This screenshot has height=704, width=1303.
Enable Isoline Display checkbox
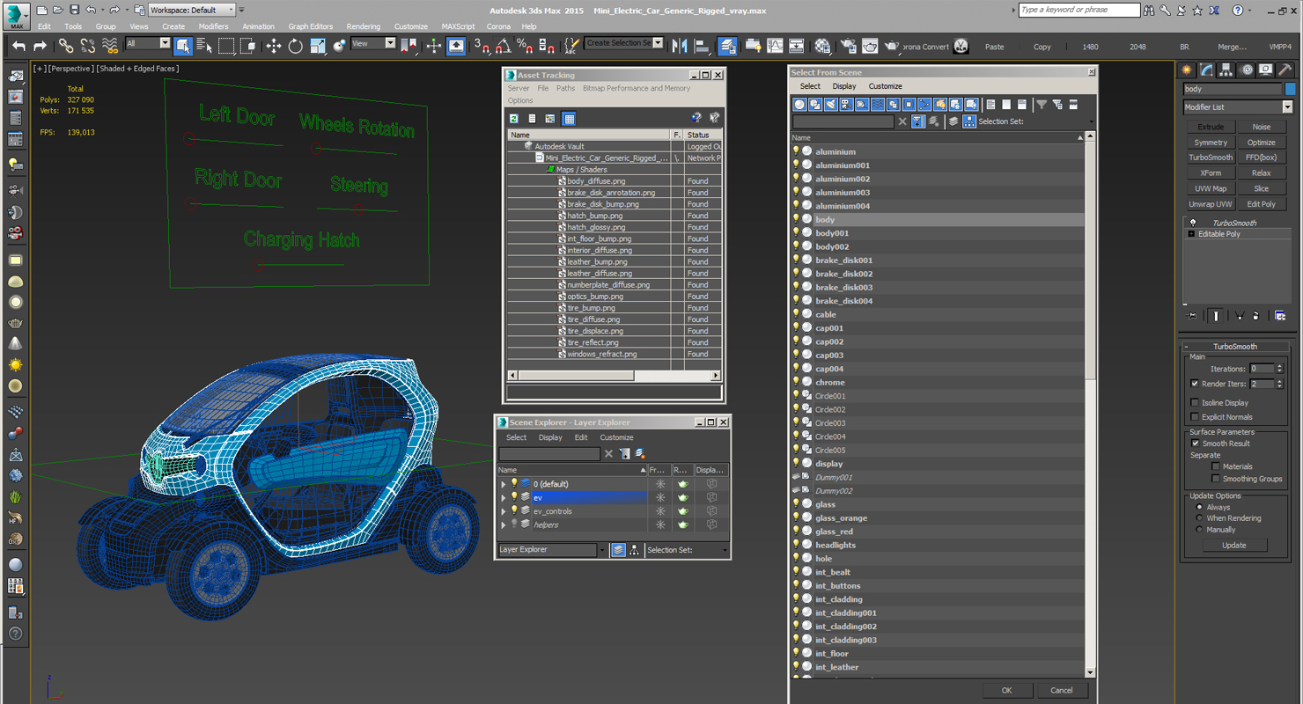coord(1195,403)
